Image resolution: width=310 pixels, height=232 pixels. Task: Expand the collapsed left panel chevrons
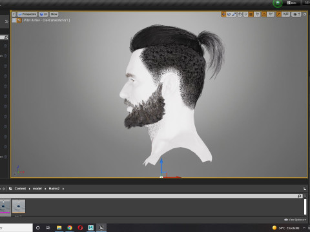(6, 21)
